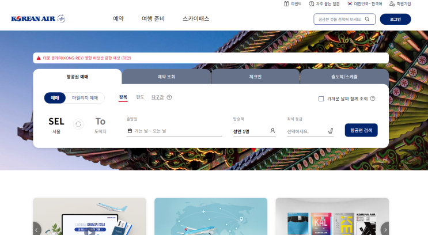Select the 항공권 예매 tab
Viewport: 428px width, 235px height.
[x=77, y=77]
